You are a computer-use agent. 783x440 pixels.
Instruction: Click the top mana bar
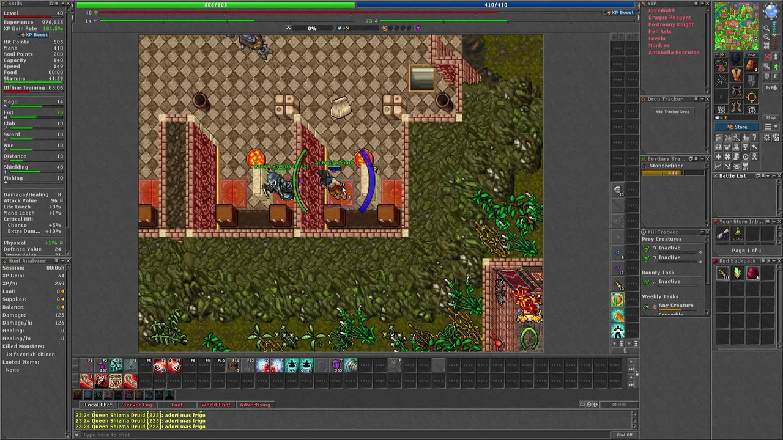495,5
